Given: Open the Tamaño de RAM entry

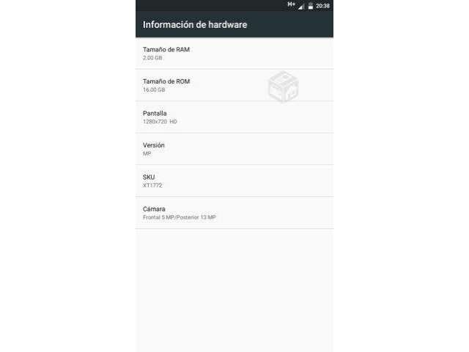Looking at the screenshot, I should [234, 54].
